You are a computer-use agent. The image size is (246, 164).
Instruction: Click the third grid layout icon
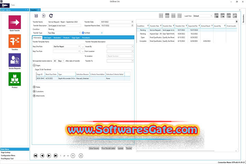173,16
